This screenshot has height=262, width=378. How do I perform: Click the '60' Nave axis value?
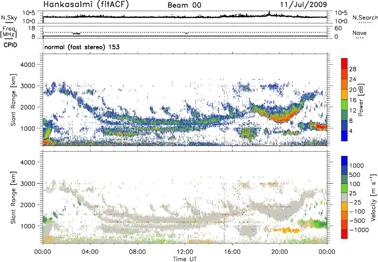pyautogui.click(x=338, y=28)
